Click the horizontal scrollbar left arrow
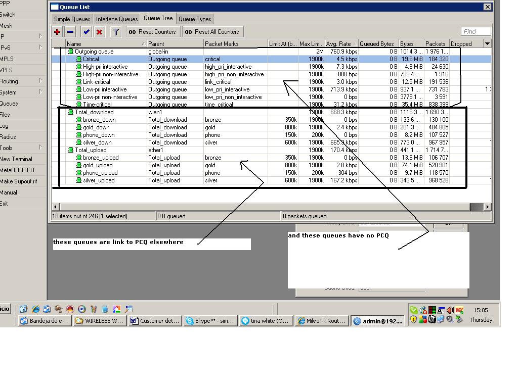The width and height of the screenshot is (518, 388). pyautogui.click(x=55, y=207)
